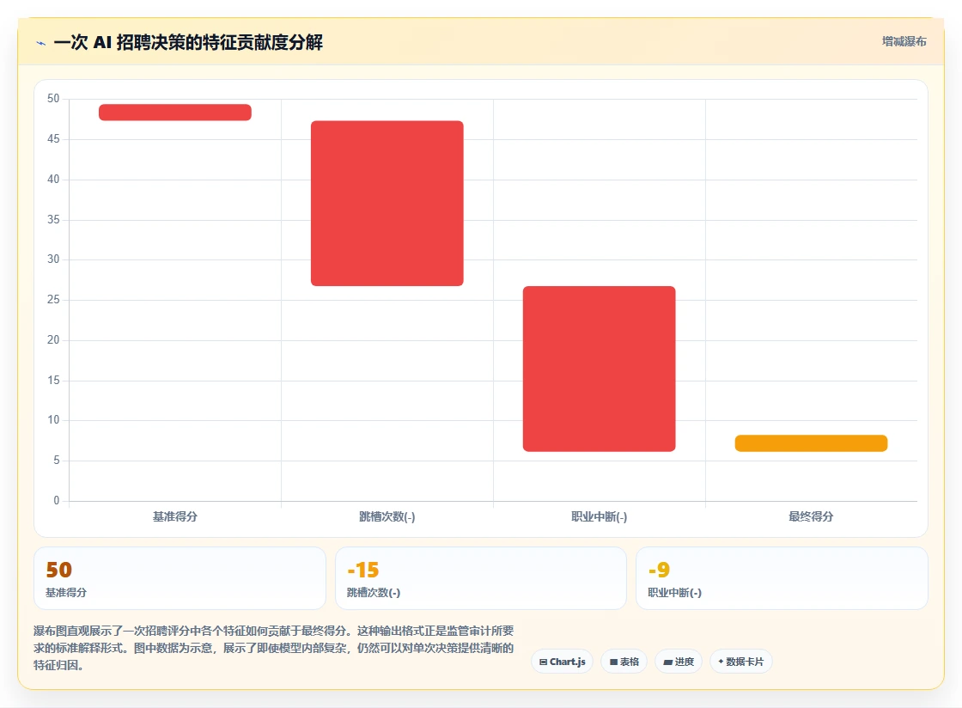Viewport: 962px width, 708px height.
Task: Click the 跳槽次数(-) x-axis label
Action: (387, 516)
